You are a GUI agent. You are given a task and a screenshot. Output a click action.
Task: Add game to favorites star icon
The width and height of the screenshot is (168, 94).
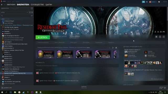click(164, 37)
